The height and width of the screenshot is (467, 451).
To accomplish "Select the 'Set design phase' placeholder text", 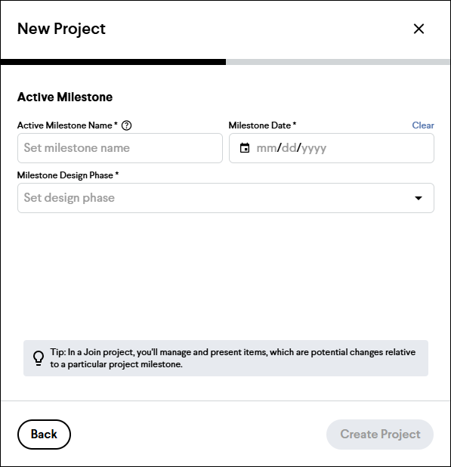I will click(x=69, y=198).
